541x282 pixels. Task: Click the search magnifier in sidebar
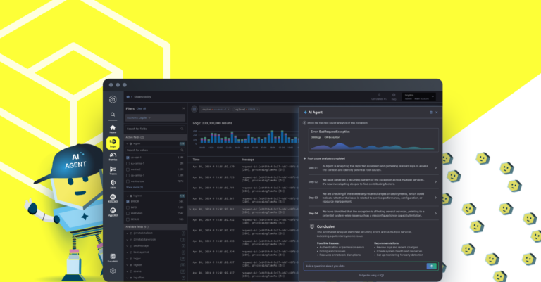[113, 114]
